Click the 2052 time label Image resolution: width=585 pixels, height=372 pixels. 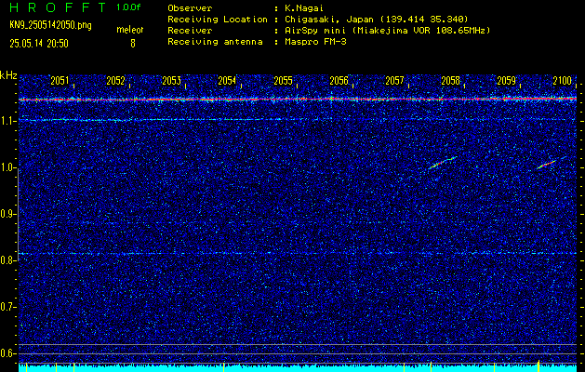click(x=115, y=81)
